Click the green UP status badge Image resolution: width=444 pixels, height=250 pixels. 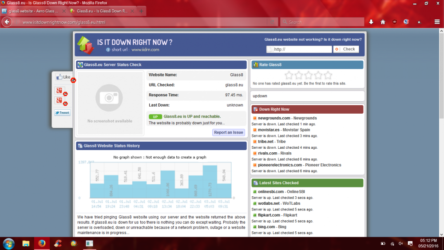pos(155,117)
